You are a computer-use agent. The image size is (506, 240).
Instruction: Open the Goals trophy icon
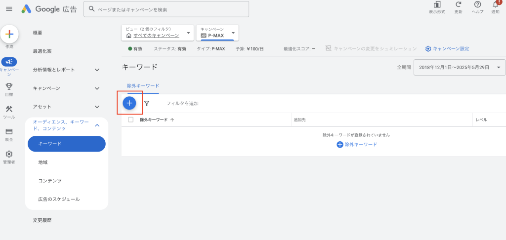[x=9, y=86]
